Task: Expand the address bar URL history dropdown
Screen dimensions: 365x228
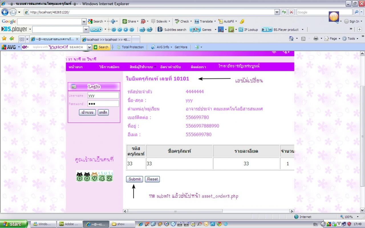Action: [x=277, y=12]
